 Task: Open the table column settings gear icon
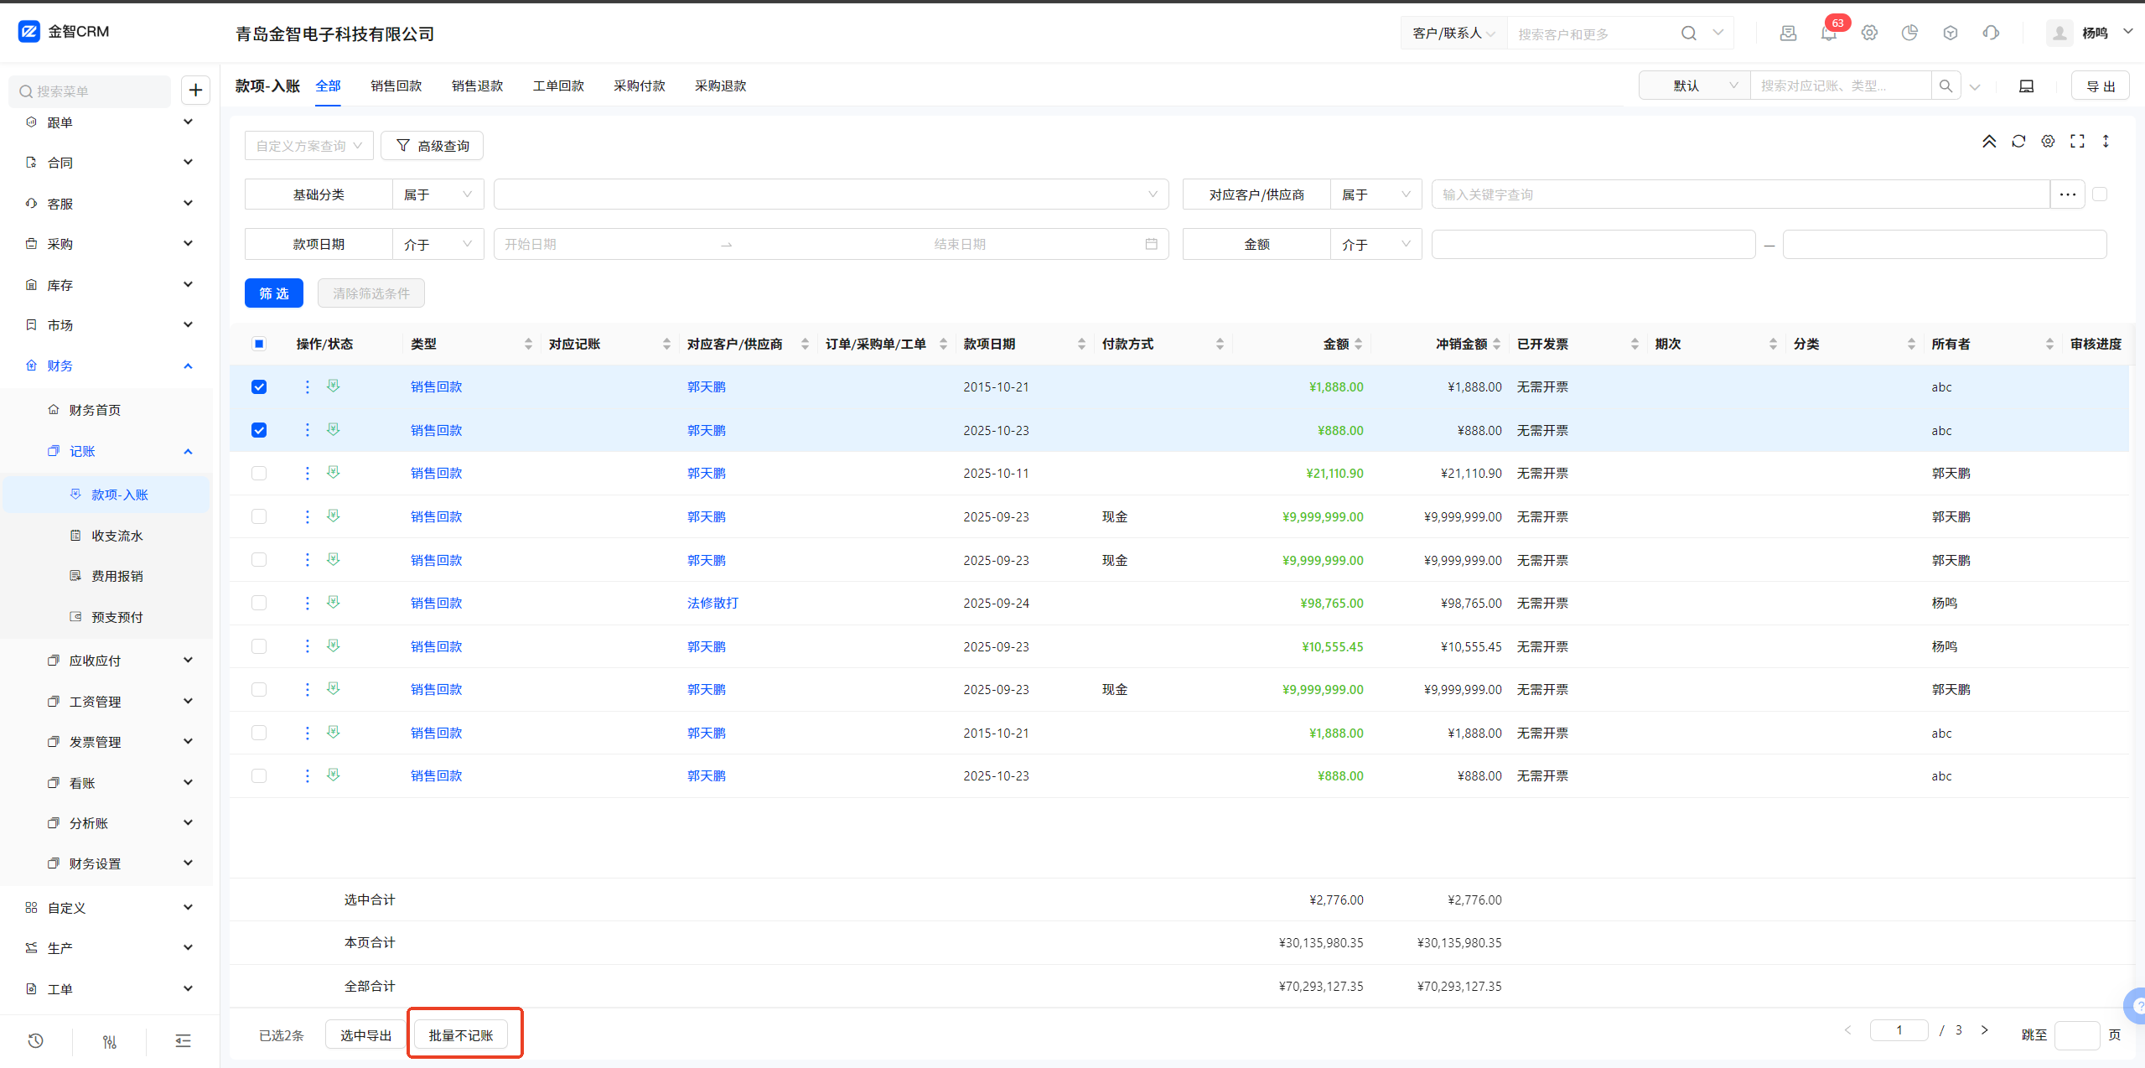tap(2048, 142)
